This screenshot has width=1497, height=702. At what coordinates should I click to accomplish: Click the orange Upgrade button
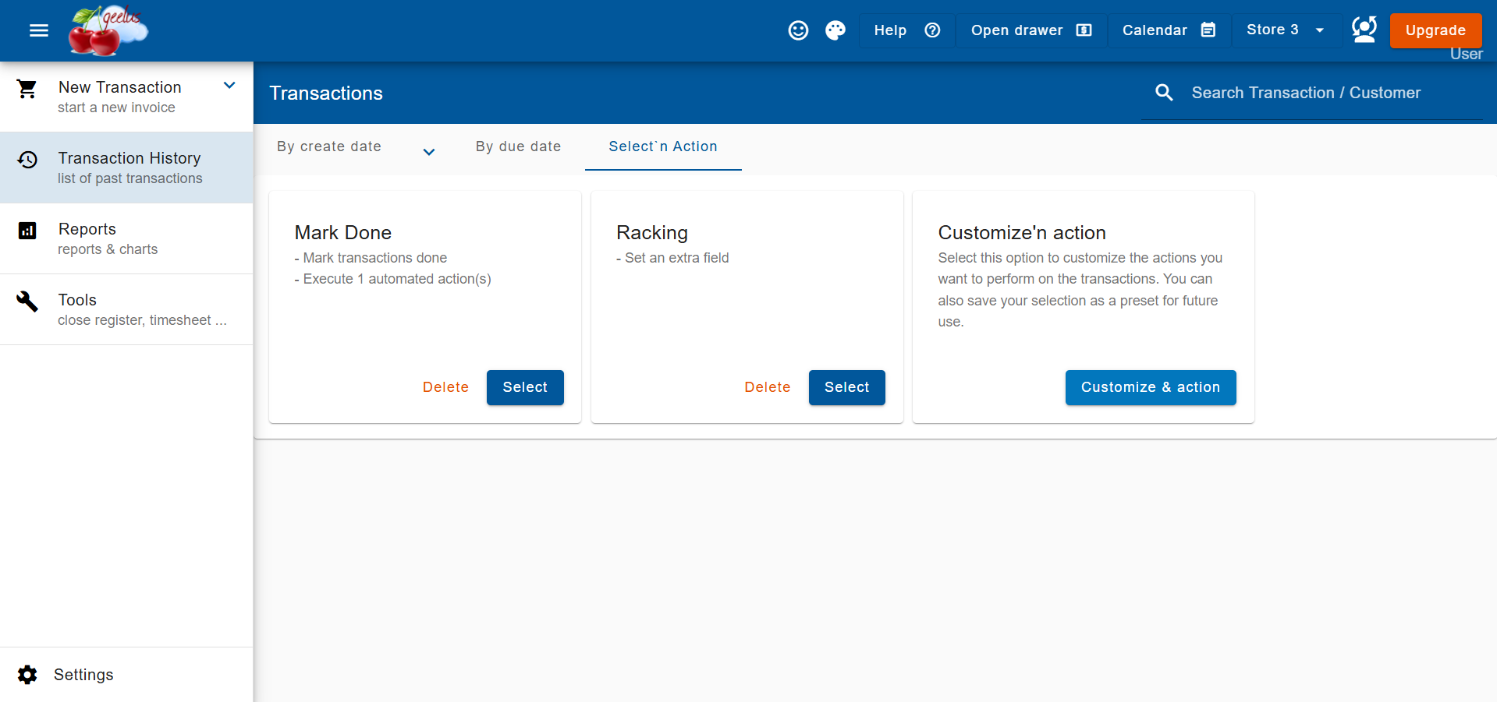[1435, 30]
